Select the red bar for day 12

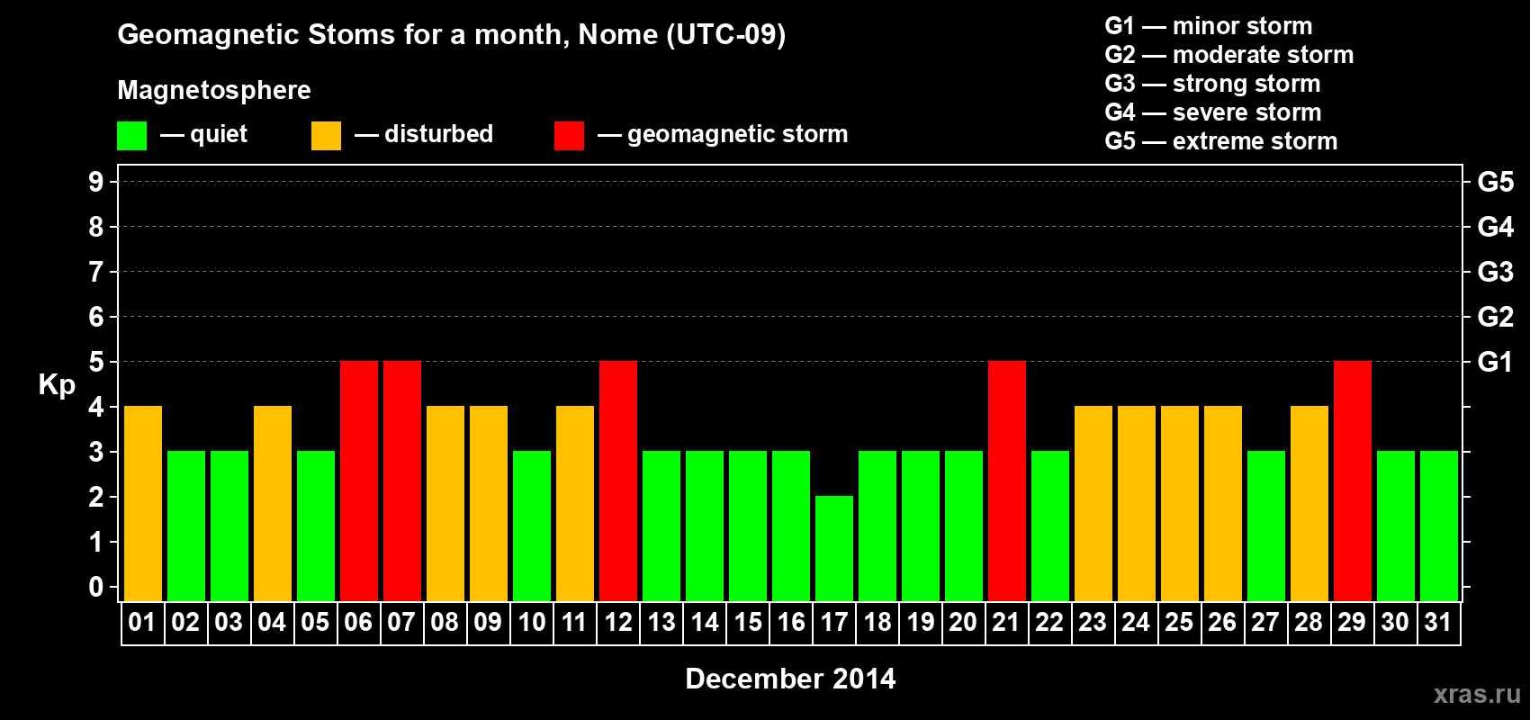point(618,481)
